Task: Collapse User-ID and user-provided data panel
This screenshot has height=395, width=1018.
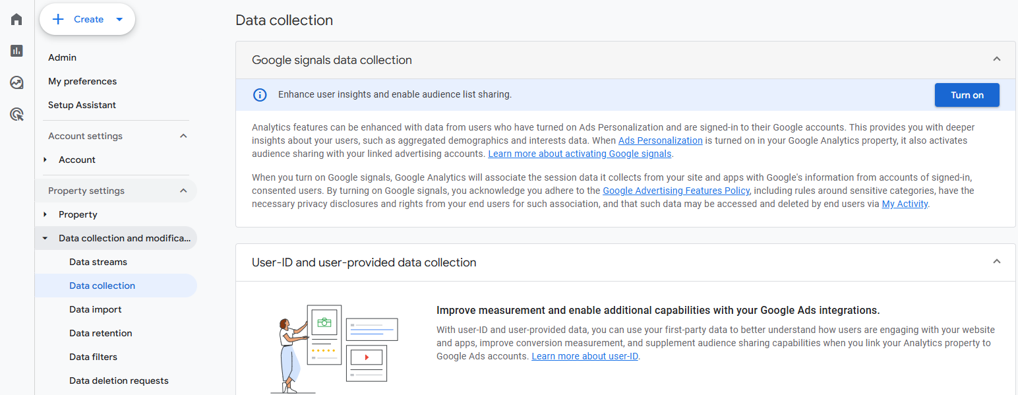Action: coord(996,262)
